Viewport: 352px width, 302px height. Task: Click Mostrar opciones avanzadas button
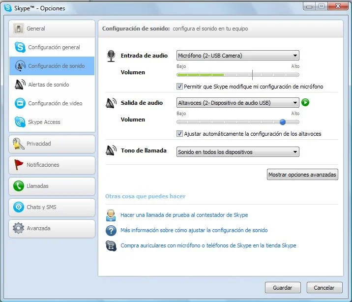coord(302,175)
